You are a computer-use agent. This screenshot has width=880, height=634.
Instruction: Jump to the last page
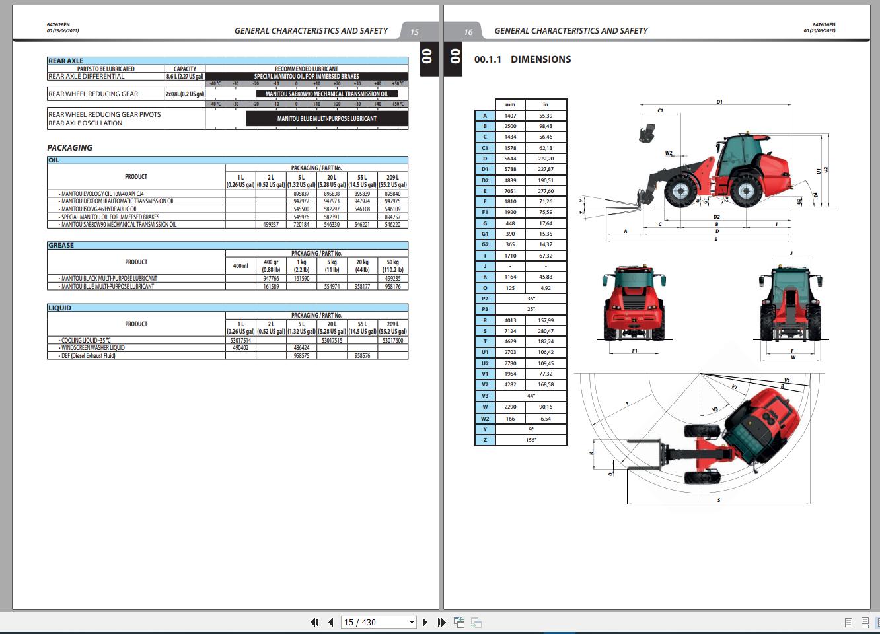[x=441, y=622]
